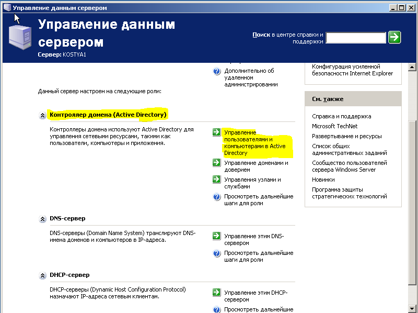The height and width of the screenshot is (313, 418).
Task: Click the green search go arrow button
Action: point(394,37)
